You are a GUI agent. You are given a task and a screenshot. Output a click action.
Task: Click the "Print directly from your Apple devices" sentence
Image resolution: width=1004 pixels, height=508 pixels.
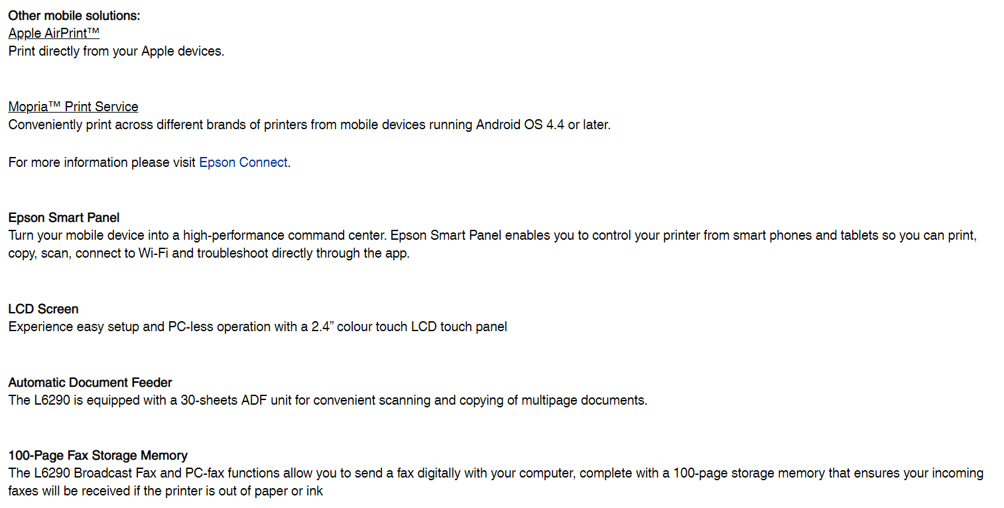point(116,51)
